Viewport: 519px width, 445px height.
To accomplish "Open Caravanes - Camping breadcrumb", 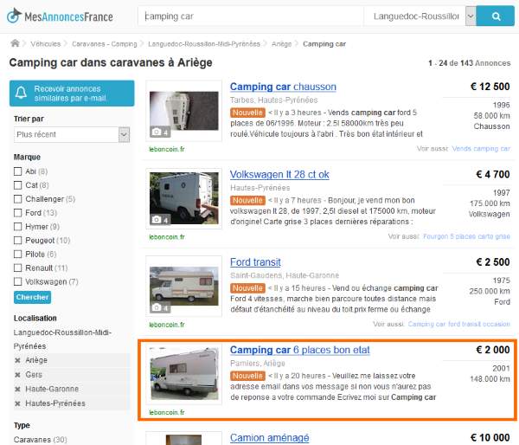I will (x=105, y=44).
